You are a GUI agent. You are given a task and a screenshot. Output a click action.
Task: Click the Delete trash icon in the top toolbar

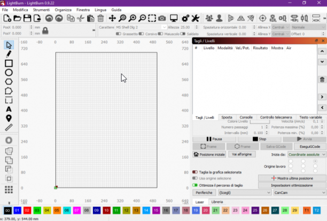click(x=100, y=18)
